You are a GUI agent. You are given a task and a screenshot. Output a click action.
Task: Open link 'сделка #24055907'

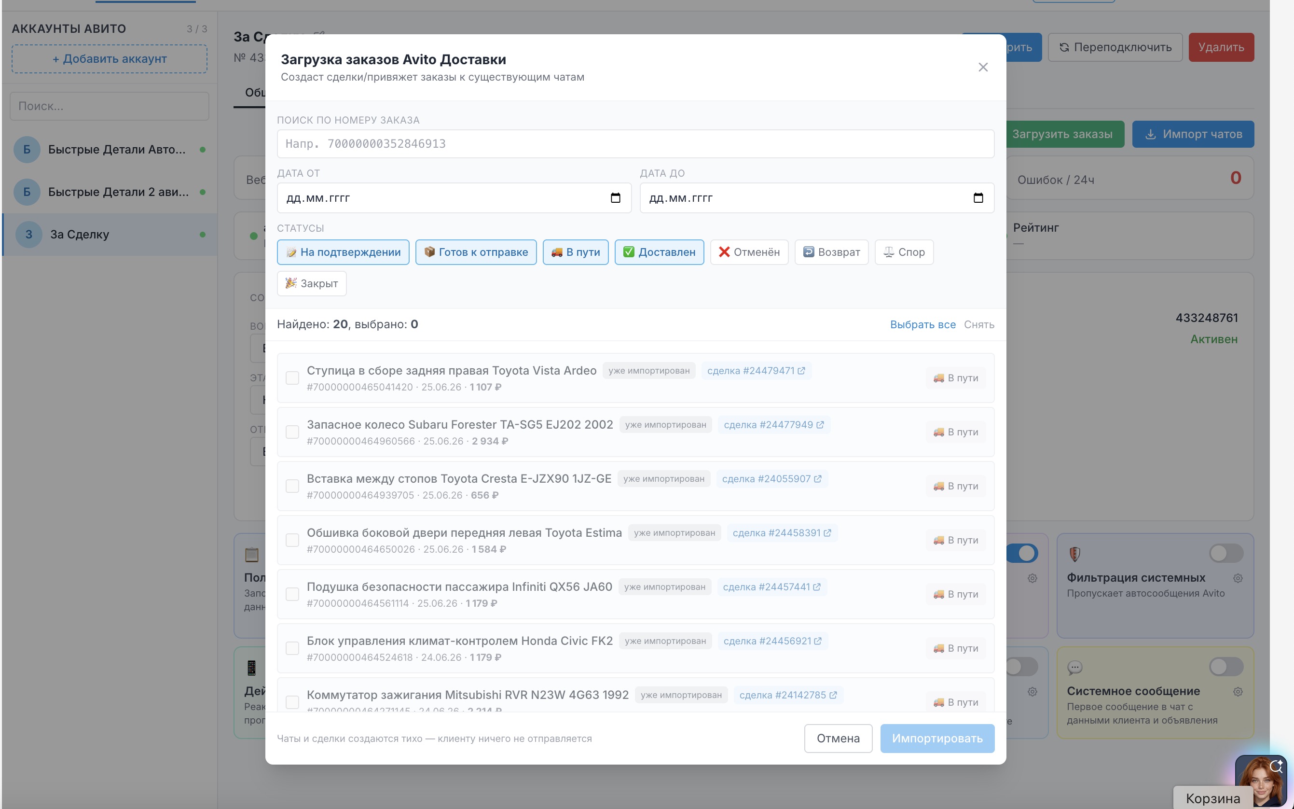(x=771, y=479)
